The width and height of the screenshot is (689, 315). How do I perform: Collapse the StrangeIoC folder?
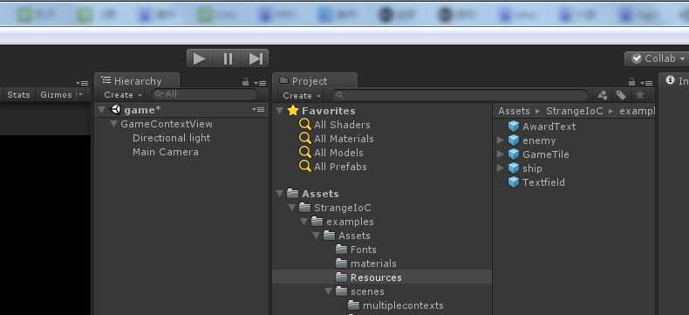point(292,208)
